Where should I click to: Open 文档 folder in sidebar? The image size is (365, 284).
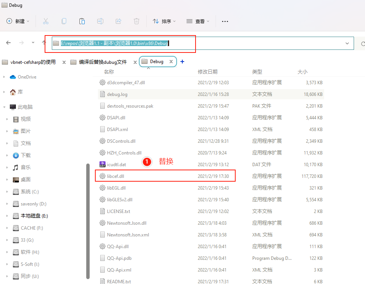(22, 144)
